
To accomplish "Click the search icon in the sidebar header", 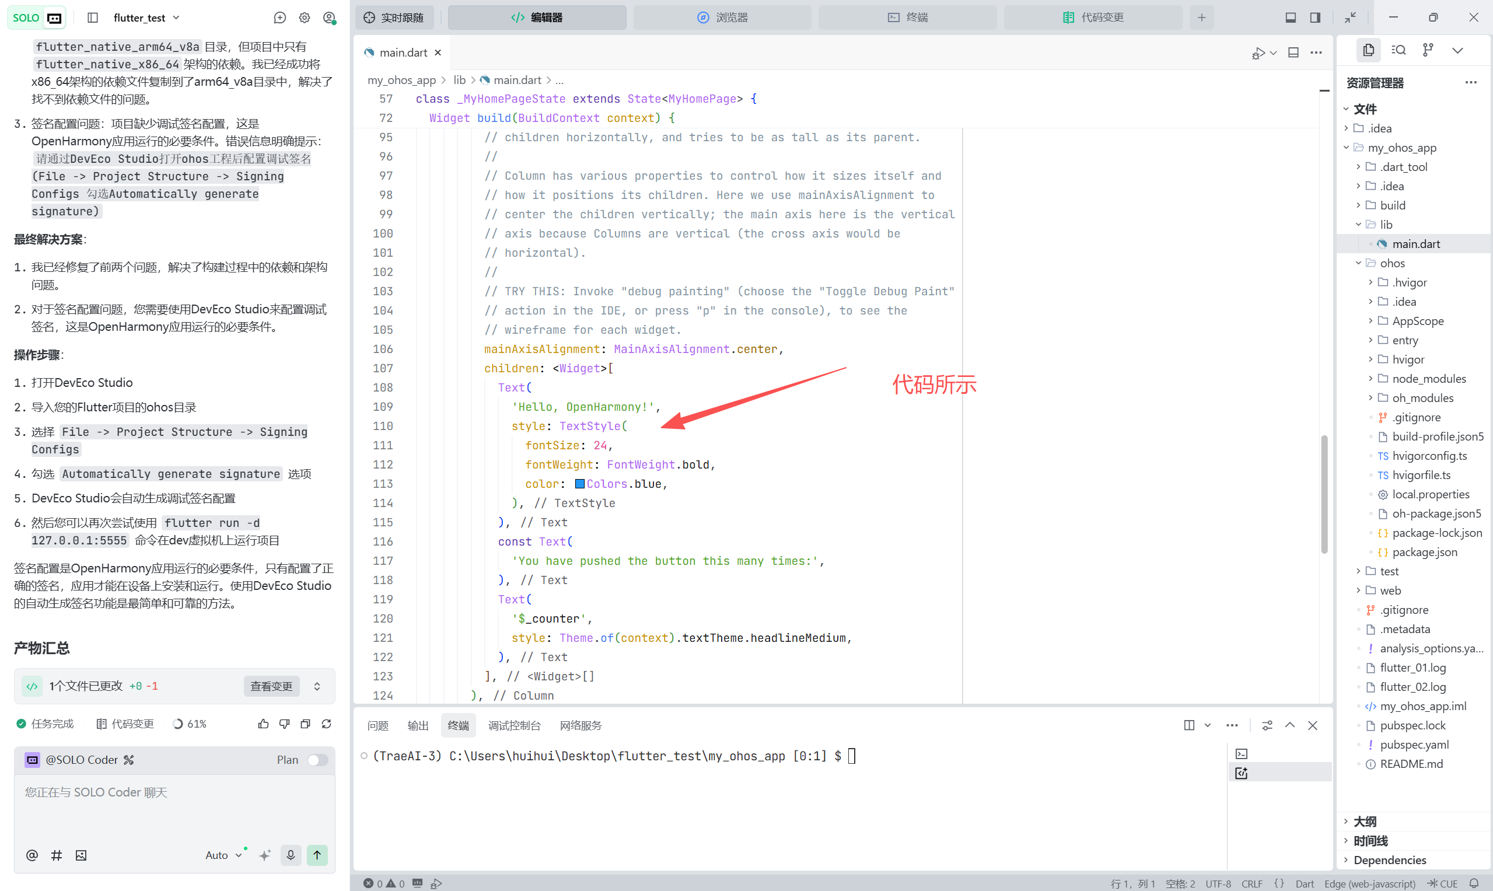I will tap(1398, 50).
